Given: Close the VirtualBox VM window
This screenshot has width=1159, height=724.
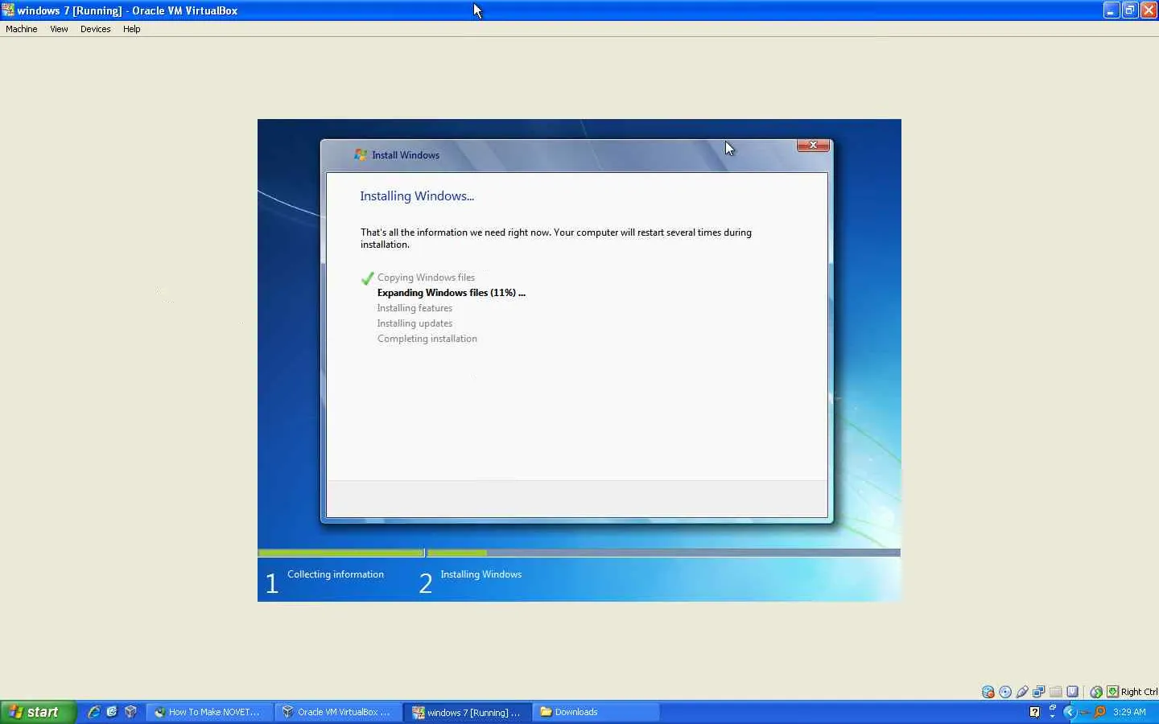Looking at the screenshot, I should 1149,10.
